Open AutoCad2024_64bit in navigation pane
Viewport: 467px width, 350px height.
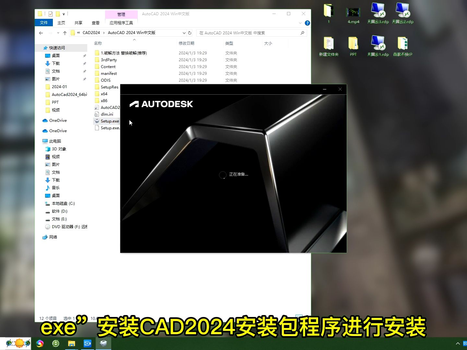[69, 94]
